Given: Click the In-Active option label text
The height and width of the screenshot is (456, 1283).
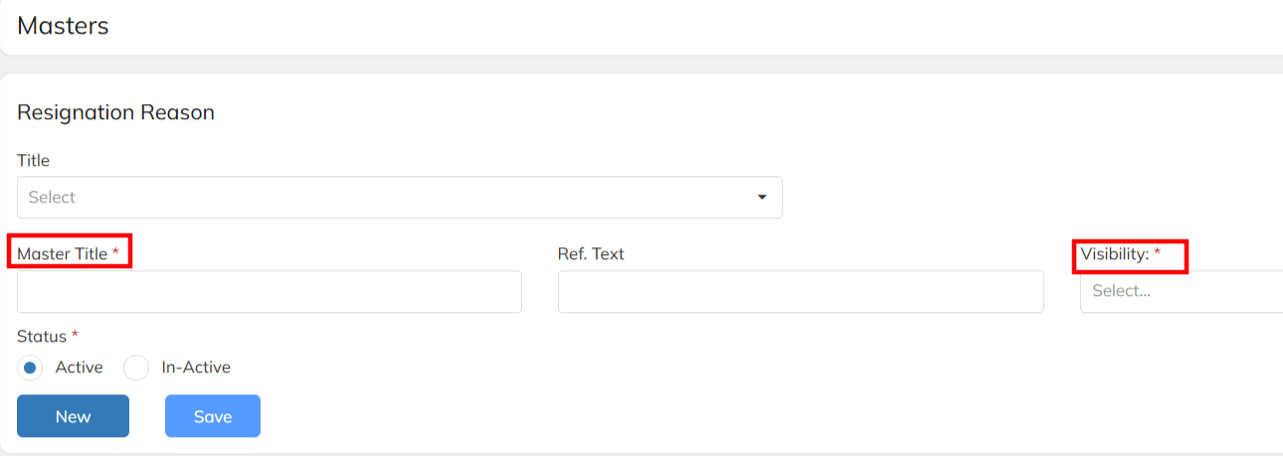Looking at the screenshot, I should pyautogui.click(x=196, y=368).
